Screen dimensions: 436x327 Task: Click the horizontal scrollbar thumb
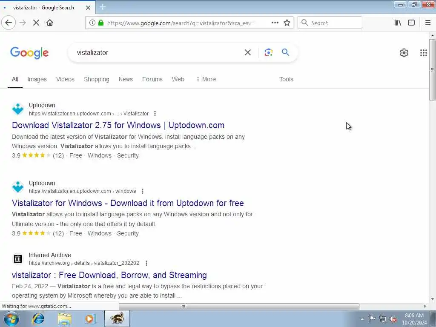(x=239, y=306)
